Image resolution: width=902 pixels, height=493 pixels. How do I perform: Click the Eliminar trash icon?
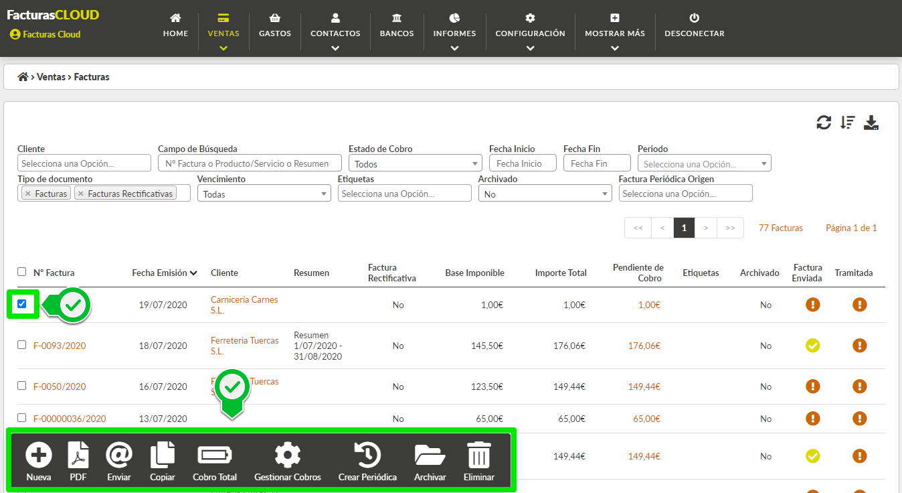478,456
